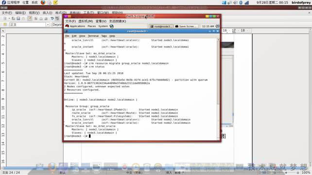
Task: Open the paragraph style dropdown arrow beside 正文
Action: (48, 25)
